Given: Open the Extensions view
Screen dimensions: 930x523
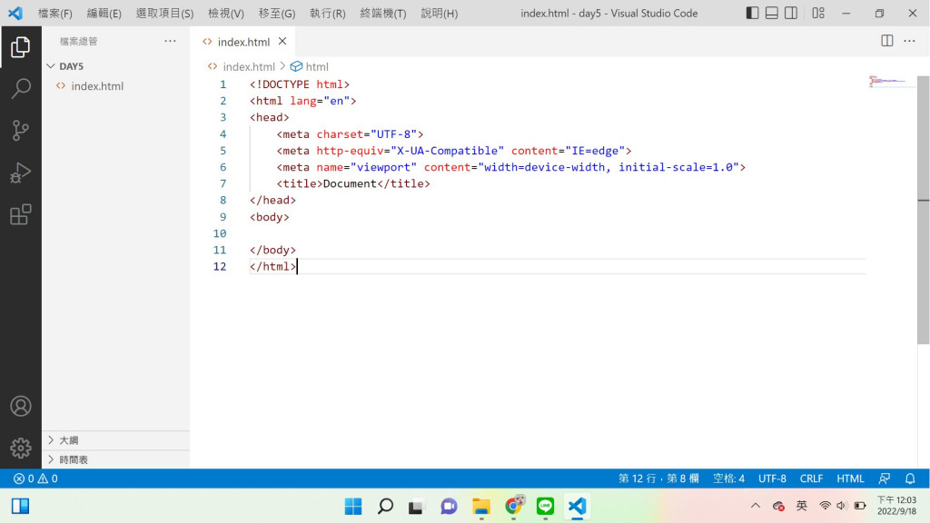Looking at the screenshot, I should (21, 214).
